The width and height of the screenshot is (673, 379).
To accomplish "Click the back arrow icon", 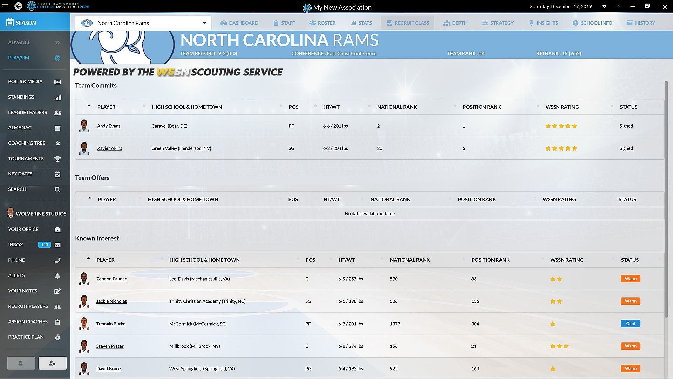I will [x=18, y=6].
